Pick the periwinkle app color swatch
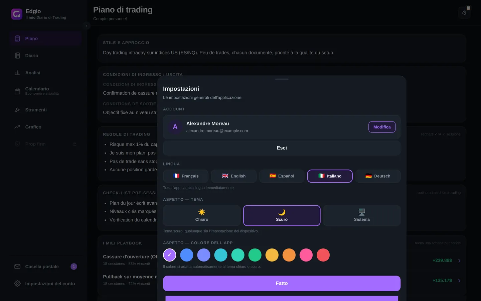481x301 pixels. [x=204, y=255]
